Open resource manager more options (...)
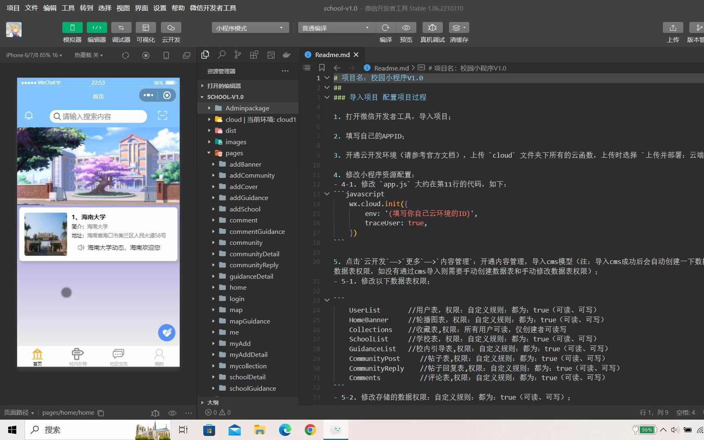 (285, 71)
